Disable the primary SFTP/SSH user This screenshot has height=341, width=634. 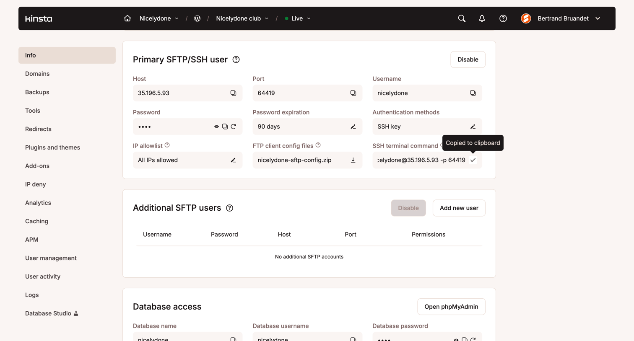468,59
